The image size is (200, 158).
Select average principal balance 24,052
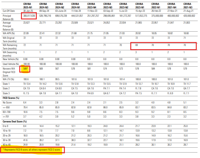point(106,23)
